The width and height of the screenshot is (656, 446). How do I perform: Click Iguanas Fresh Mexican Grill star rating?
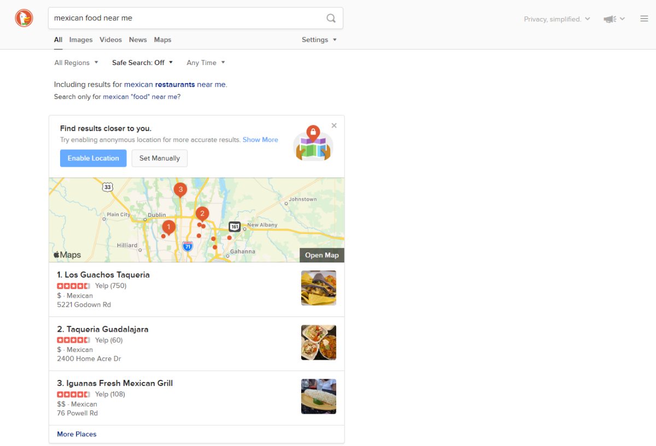pos(74,394)
